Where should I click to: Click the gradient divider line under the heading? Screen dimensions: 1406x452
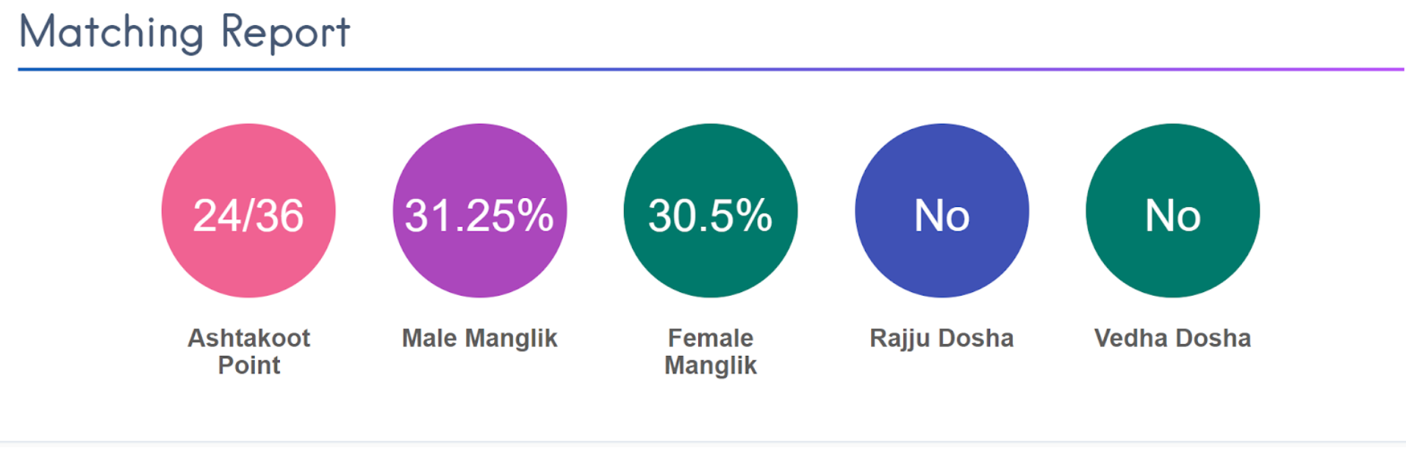pos(710,70)
